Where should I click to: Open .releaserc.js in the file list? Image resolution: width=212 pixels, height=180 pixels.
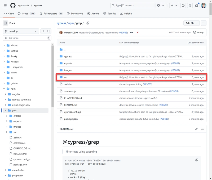70,91
